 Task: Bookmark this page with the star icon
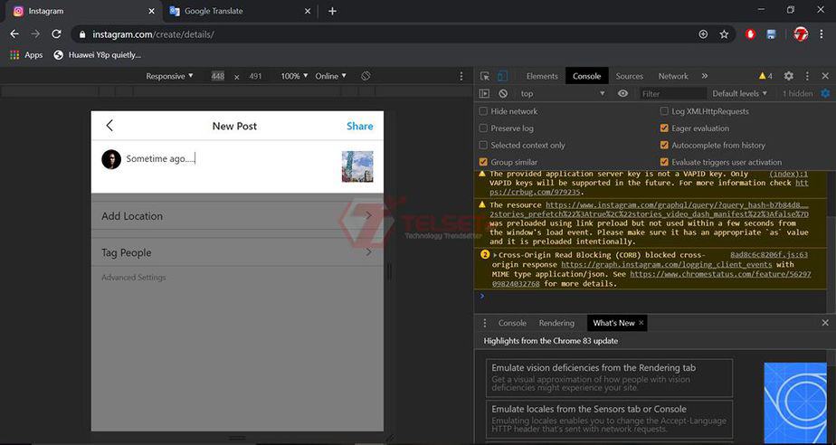(x=724, y=34)
